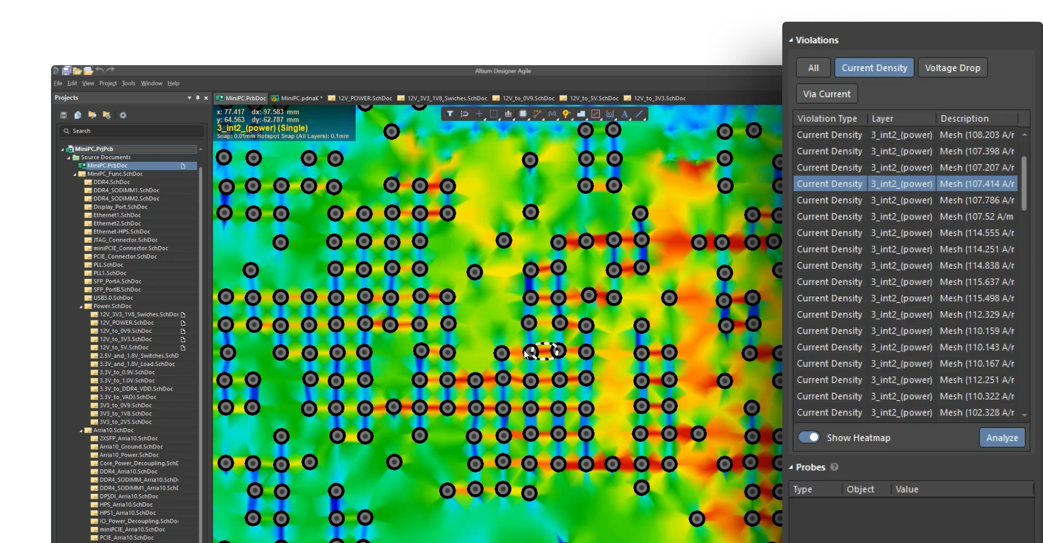Pin the Projects panel
Viewport: 1043px width, 543px height.
point(198,98)
